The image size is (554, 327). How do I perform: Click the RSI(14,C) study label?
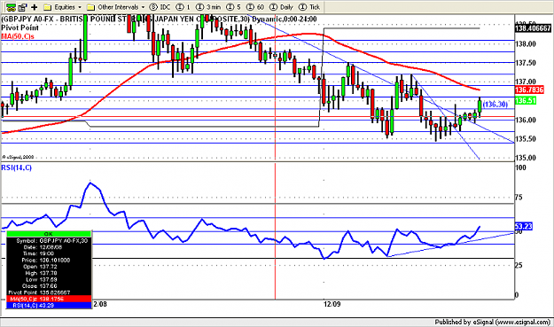click(16, 167)
